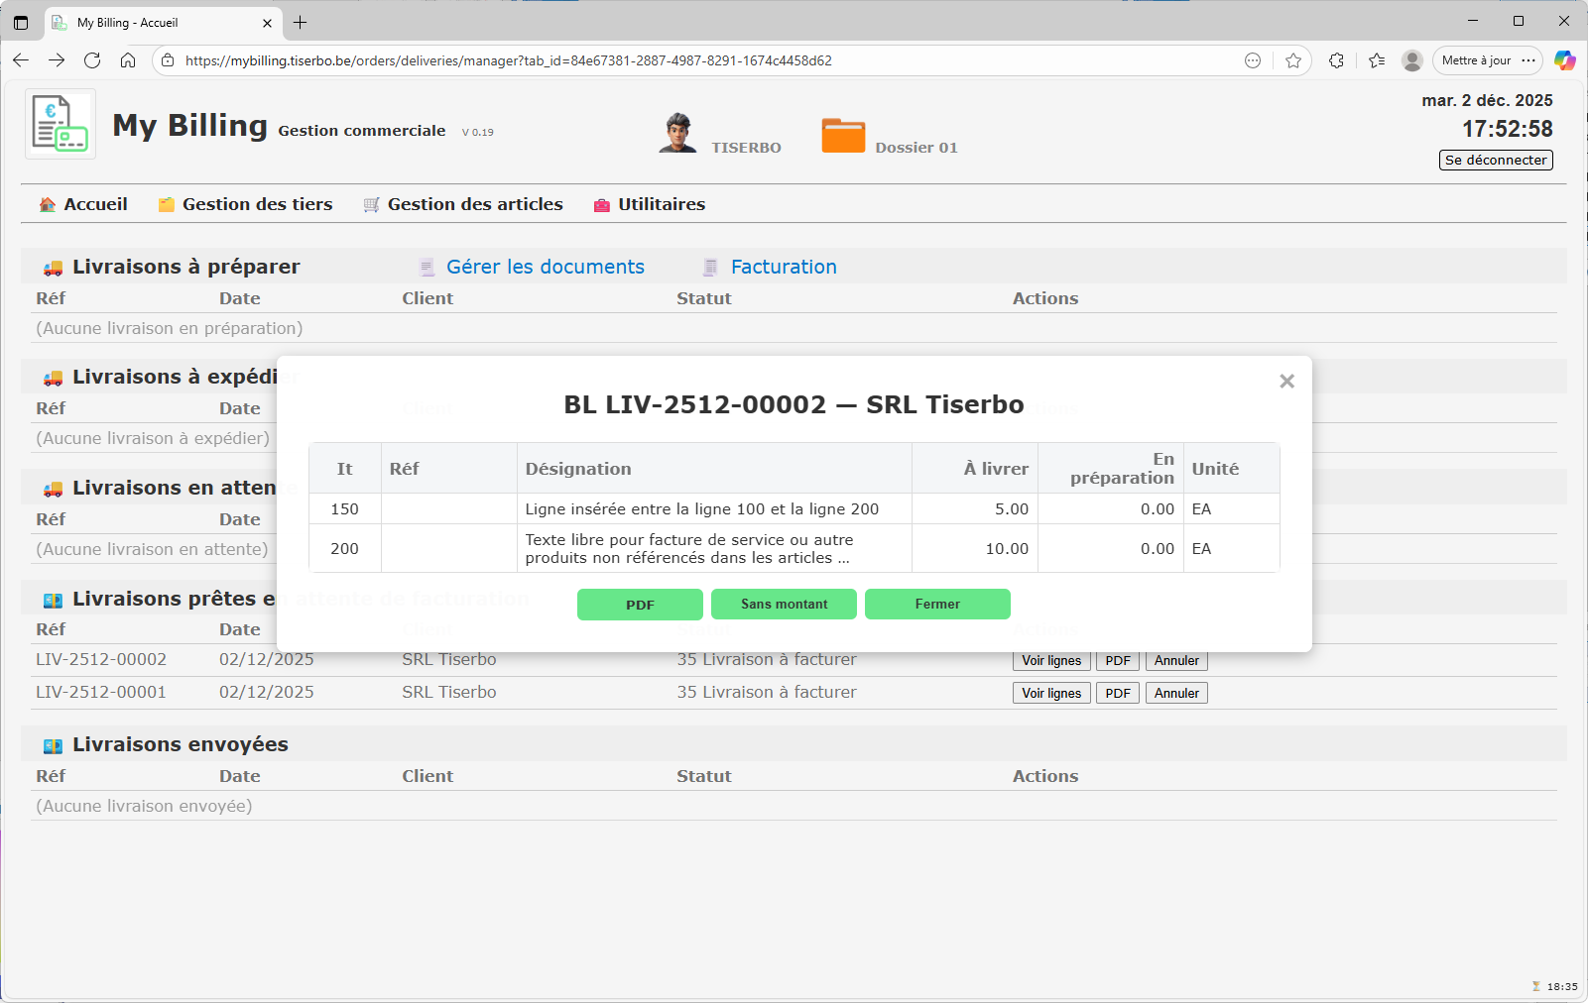Image resolution: width=1588 pixels, height=1003 pixels.
Task: Go to browser home page icon
Action: click(x=128, y=60)
